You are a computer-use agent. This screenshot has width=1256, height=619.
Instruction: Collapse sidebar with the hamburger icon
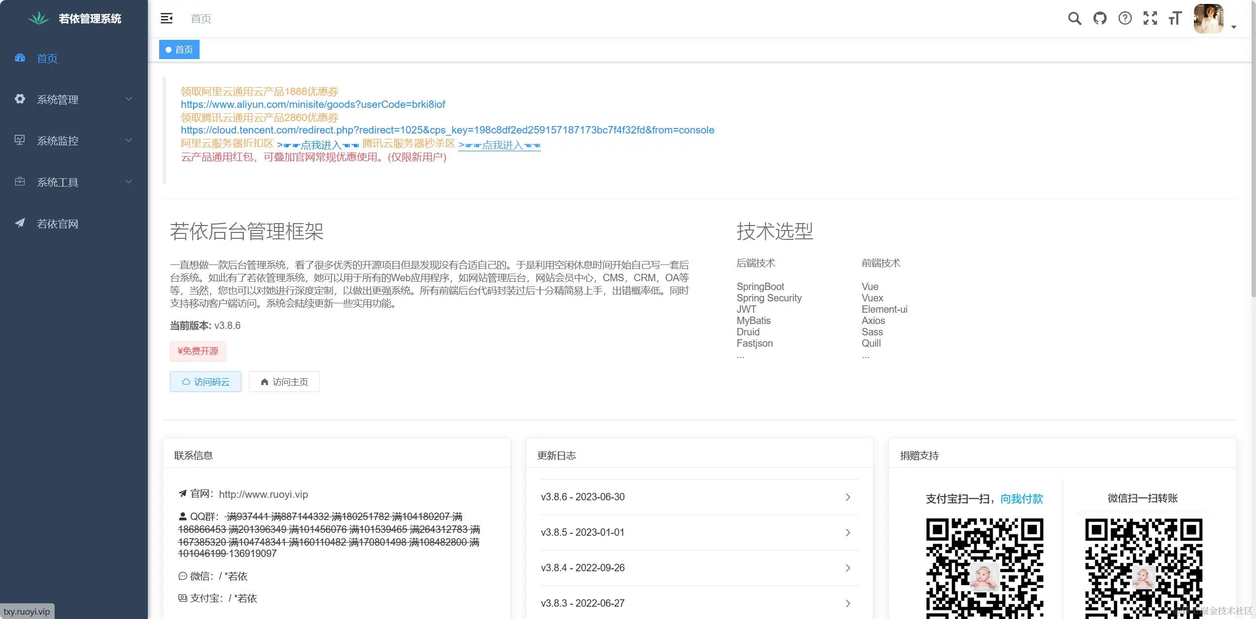(x=167, y=19)
